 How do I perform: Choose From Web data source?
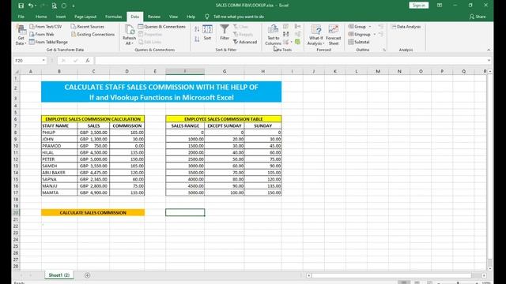[42, 34]
